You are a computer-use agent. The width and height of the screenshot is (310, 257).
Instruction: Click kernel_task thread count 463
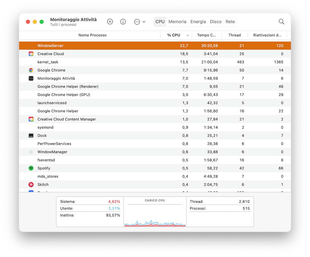pyautogui.click(x=240, y=62)
